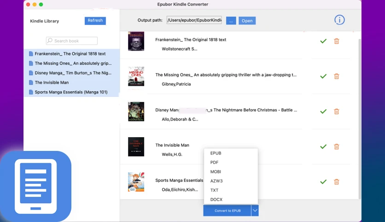Click document icon beside The Missing Ones in sidebar
385x222 pixels.
[x=31, y=63]
